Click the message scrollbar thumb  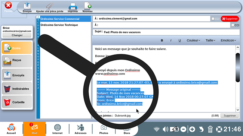pos(238,67)
